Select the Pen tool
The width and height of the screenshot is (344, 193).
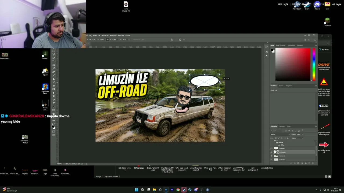pos(54,100)
